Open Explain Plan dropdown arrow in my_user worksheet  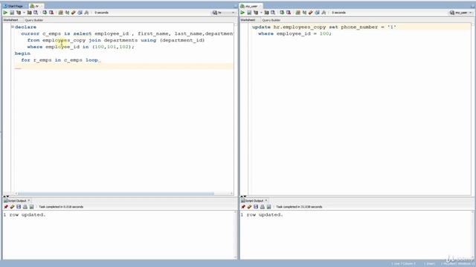(x=261, y=13)
